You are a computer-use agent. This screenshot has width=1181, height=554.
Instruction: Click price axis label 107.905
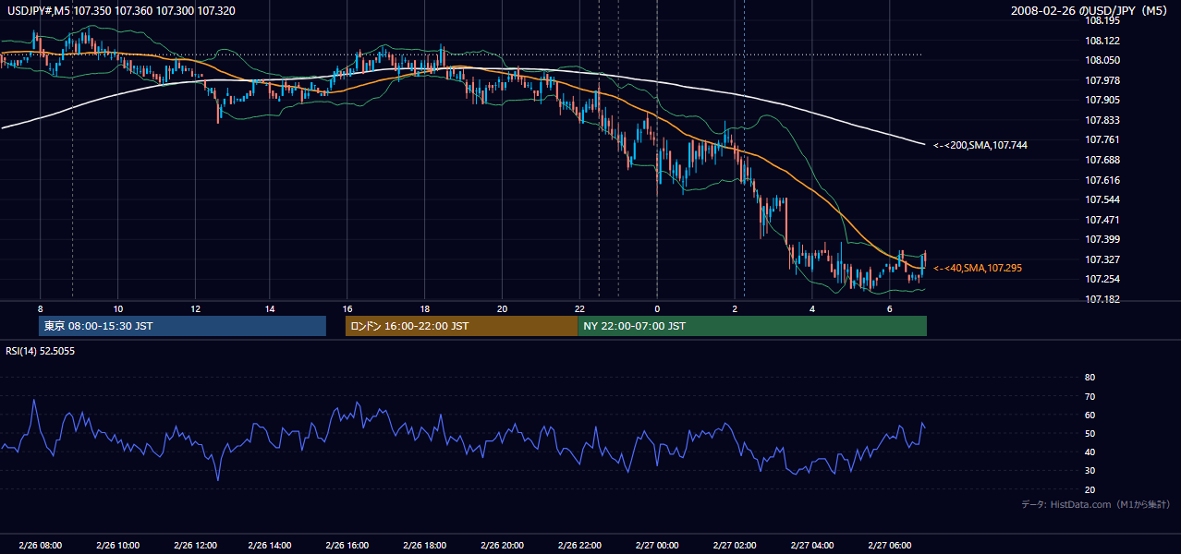[x=1102, y=100]
